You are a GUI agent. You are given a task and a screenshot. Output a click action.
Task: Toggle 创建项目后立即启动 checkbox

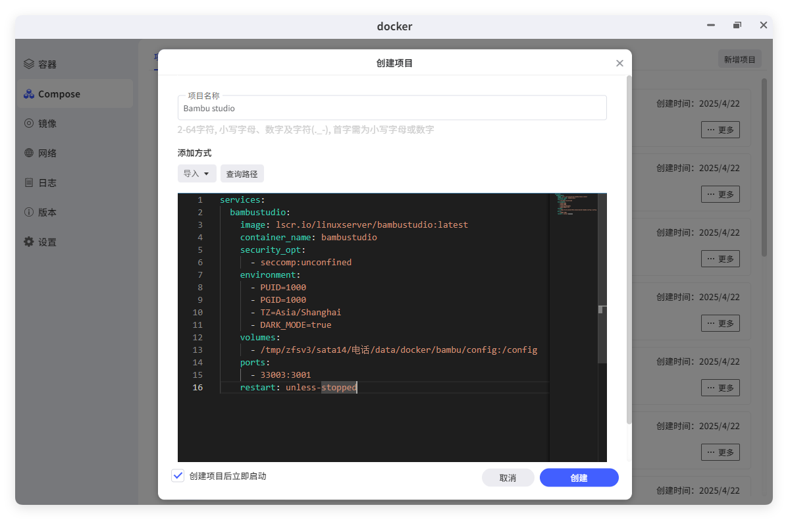[178, 476]
